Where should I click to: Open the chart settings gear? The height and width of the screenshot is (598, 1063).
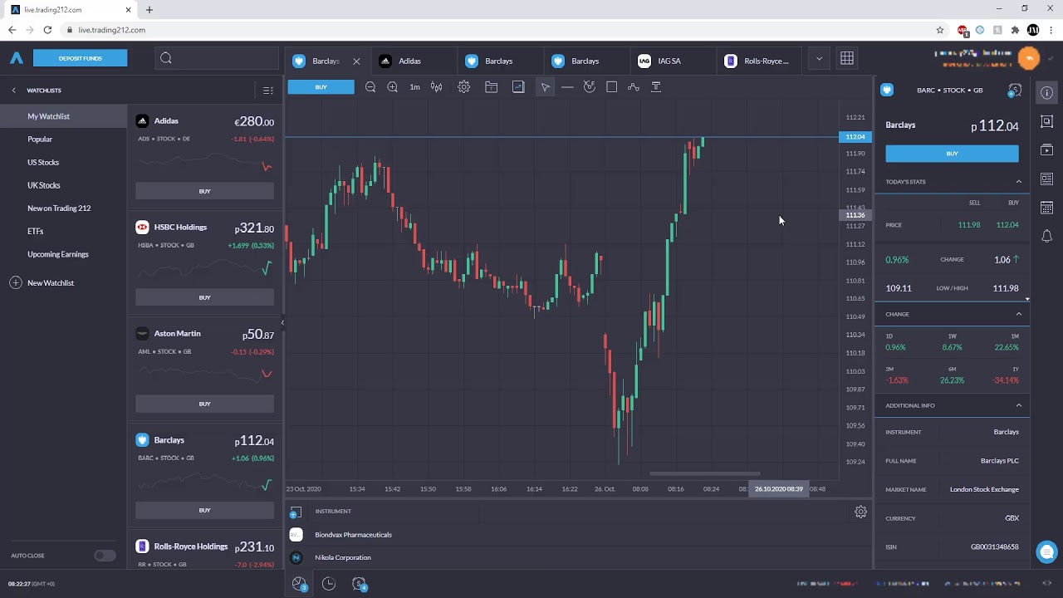(464, 87)
